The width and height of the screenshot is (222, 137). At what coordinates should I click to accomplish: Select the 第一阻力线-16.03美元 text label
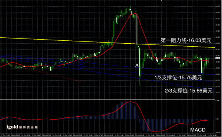tap(186, 40)
